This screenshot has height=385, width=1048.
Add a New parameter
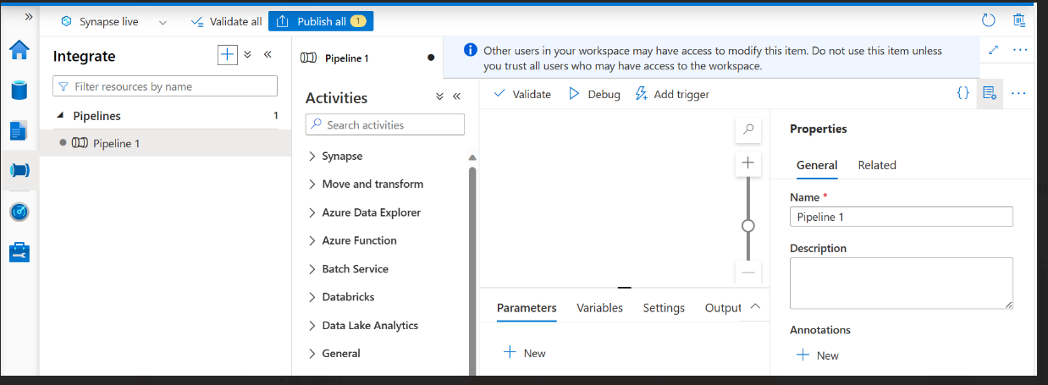click(x=525, y=353)
